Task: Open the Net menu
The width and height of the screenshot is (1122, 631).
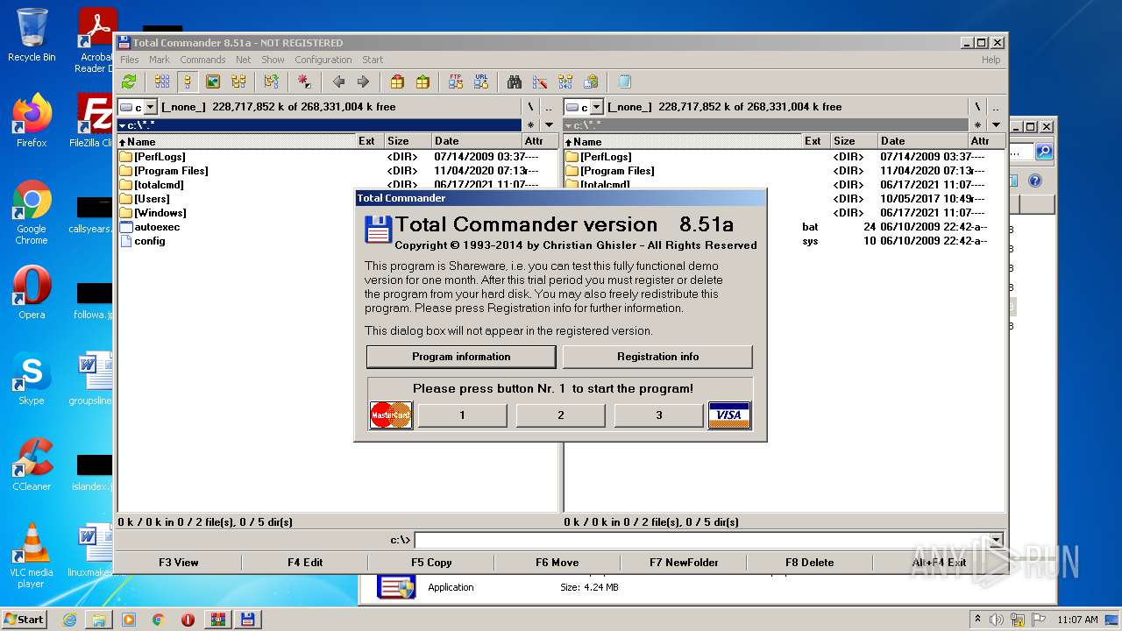Action: click(x=244, y=60)
